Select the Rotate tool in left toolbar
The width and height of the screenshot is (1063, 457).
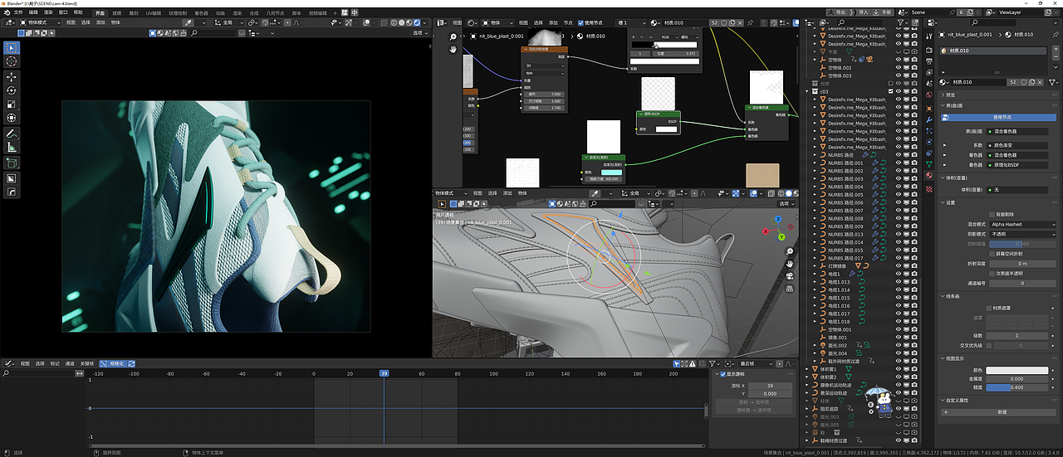tap(12, 90)
